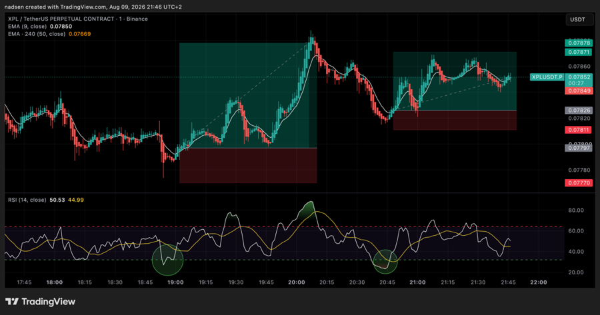Select the red stop zone ending at 0.07770
This screenshot has height=315, width=600.
248,166
